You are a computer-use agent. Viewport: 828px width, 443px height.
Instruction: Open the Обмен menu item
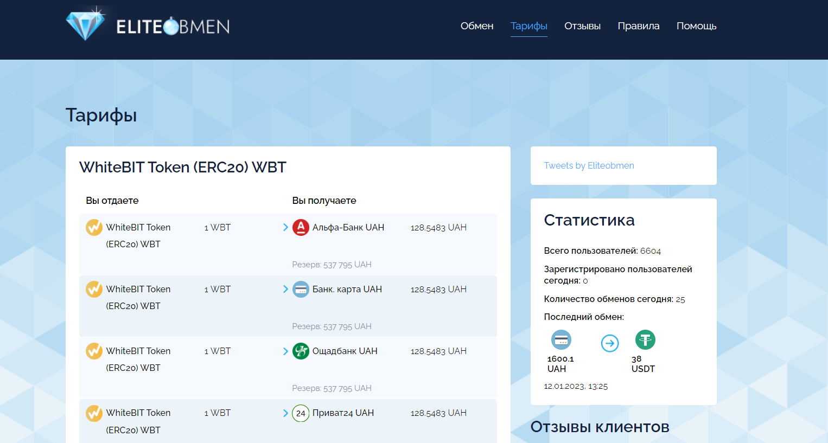[x=477, y=26]
